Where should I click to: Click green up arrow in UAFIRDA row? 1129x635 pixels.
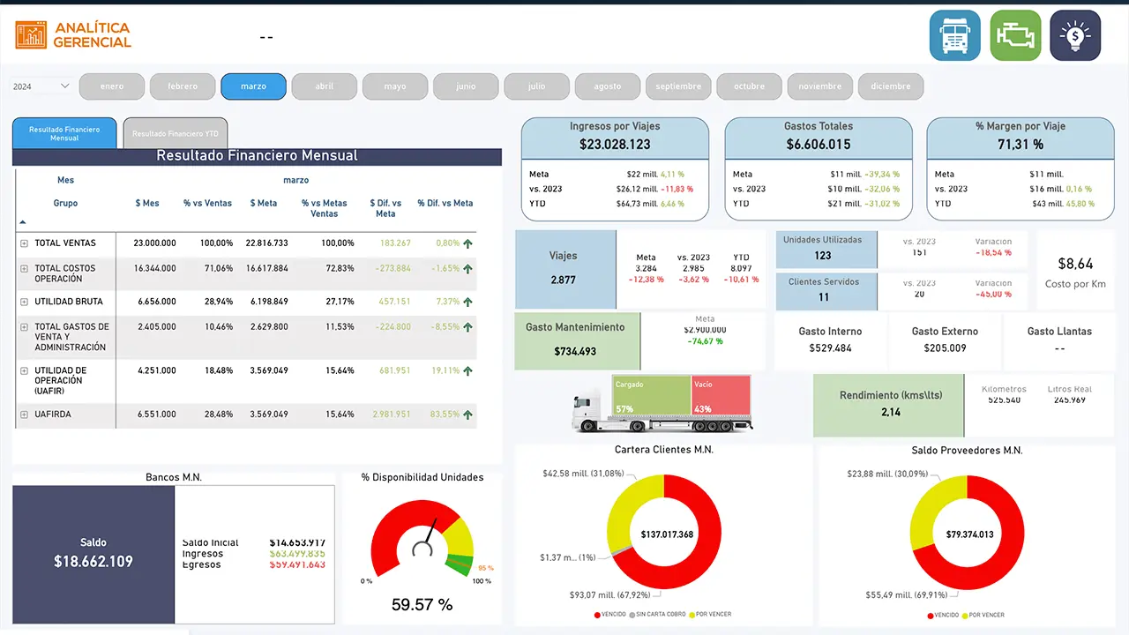(x=467, y=415)
